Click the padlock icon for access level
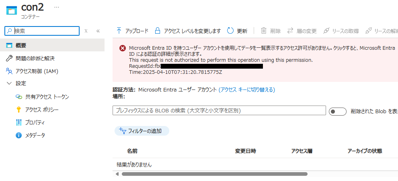Screen dimensions: 398x181 [x=158, y=31]
